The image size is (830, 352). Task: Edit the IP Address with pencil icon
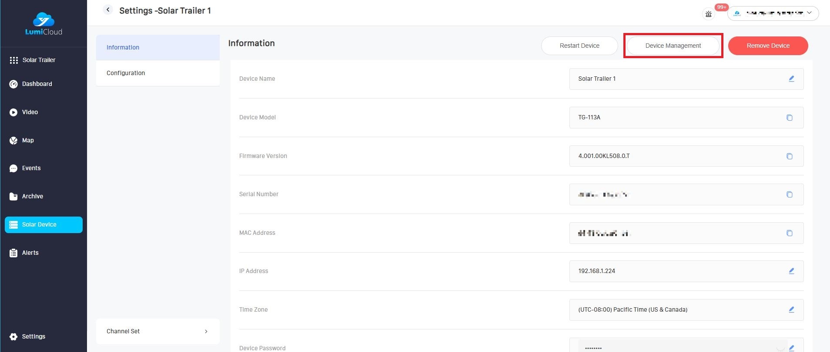point(791,271)
